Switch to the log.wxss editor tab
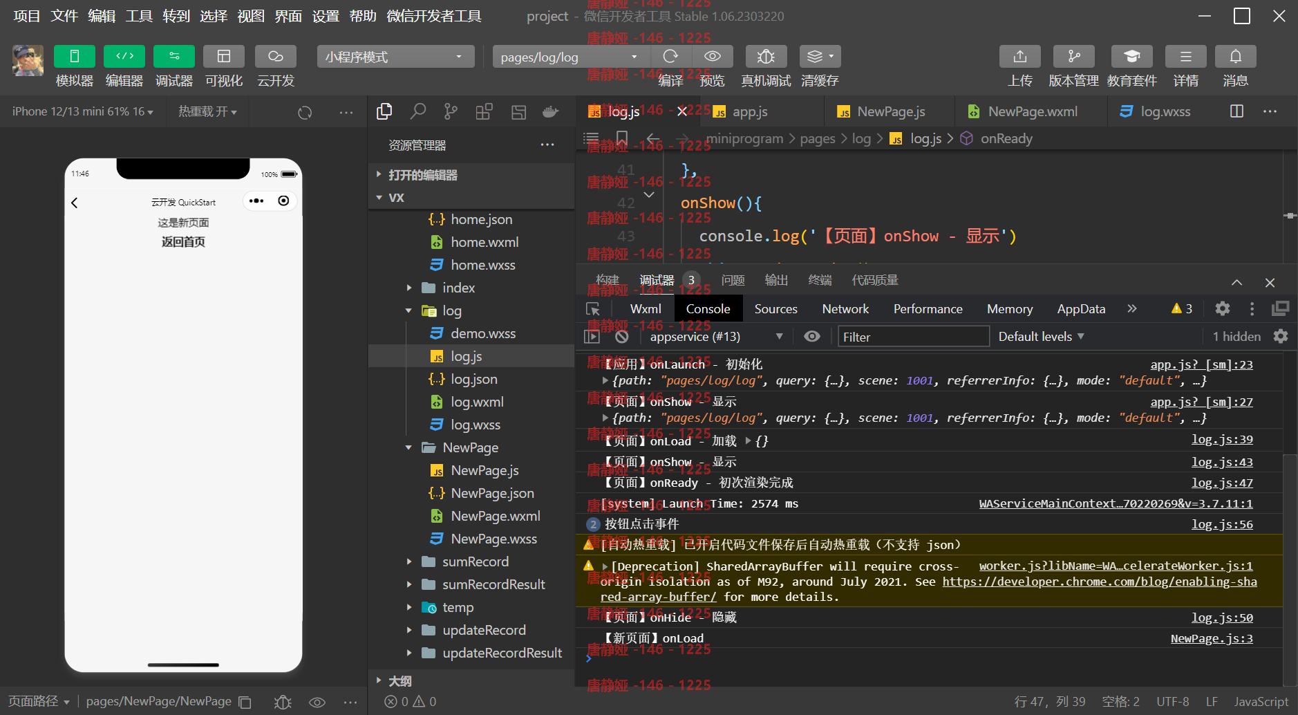This screenshot has width=1298, height=715. [x=1165, y=111]
